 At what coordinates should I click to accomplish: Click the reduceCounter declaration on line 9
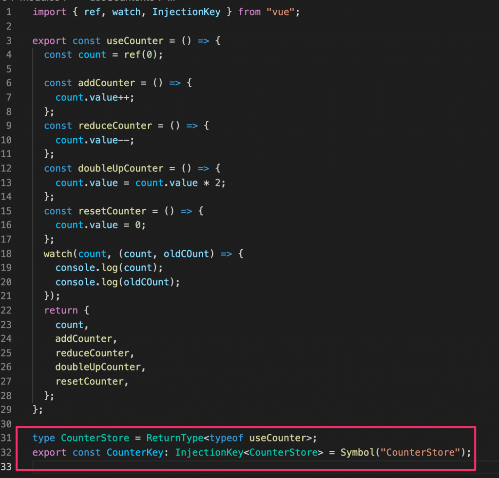click(115, 126)
